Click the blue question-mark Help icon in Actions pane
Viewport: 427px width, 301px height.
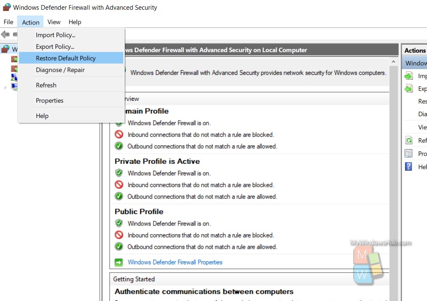coord(408,166)
